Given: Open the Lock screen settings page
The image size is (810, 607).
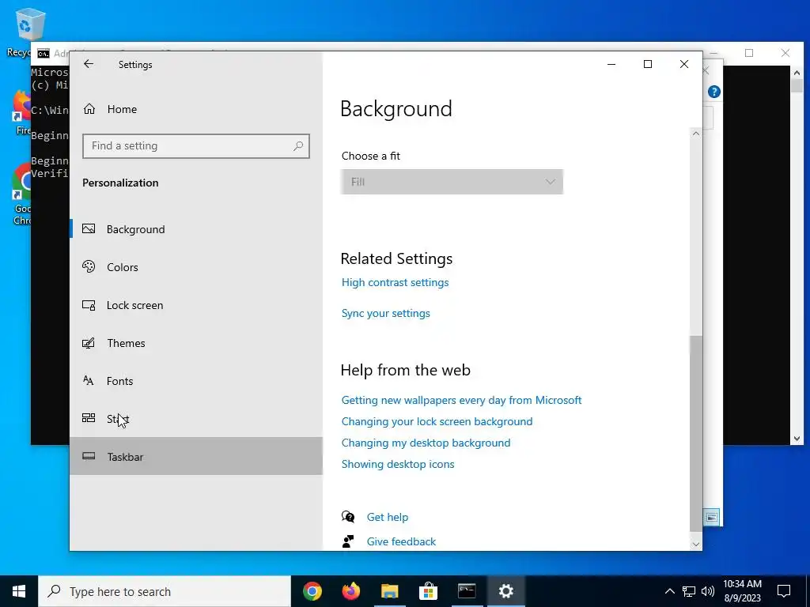Looking at the screenshot, I should (196, 305).
